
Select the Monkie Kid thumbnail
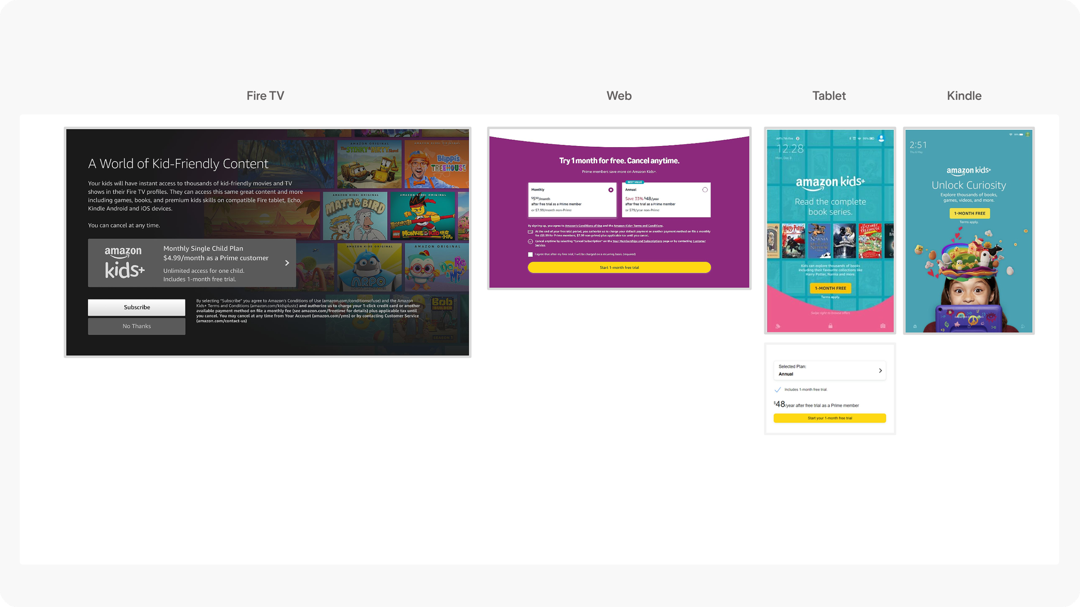(x=423, y=216)
